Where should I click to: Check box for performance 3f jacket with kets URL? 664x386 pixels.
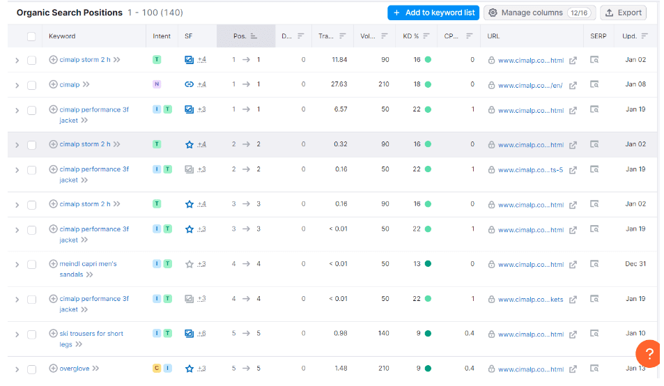click(31, 300)
